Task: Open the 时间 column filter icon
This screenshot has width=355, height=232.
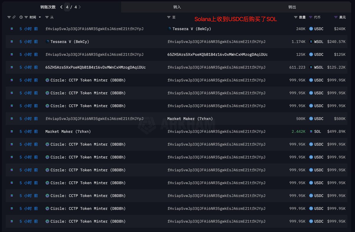Action: [26, 17]
